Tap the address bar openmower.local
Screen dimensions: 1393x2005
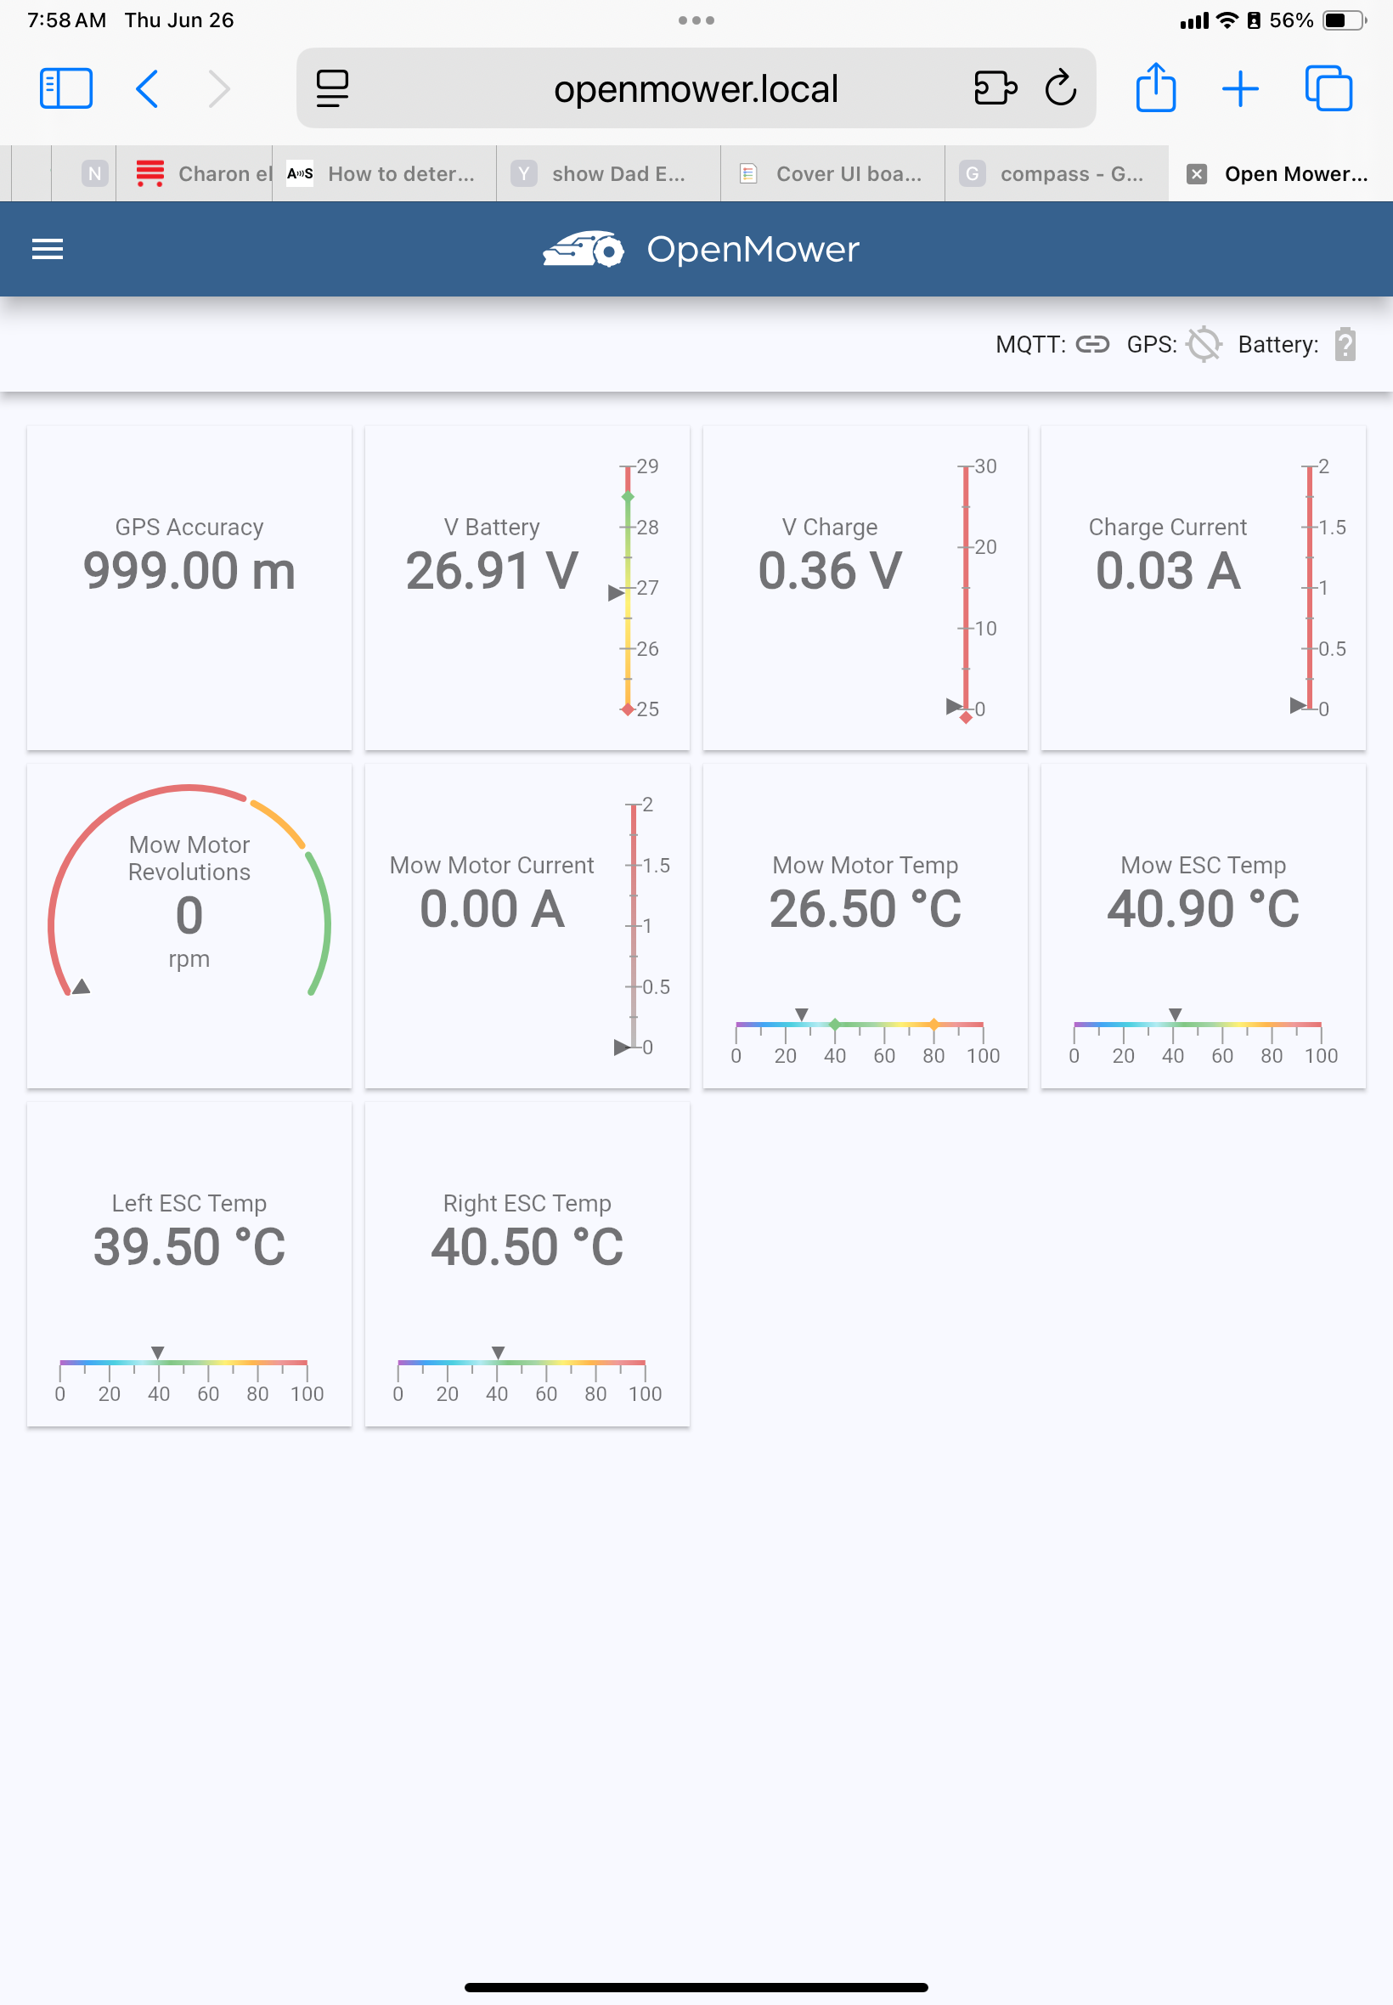696,88
